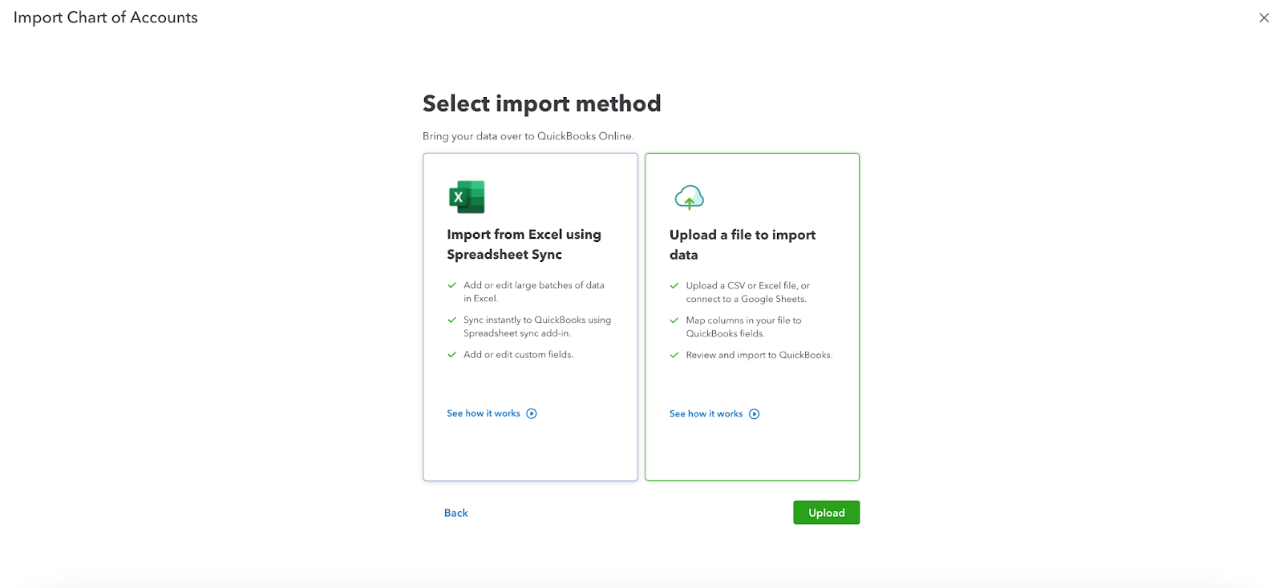Select 'Upload a file to import data' heading

[x=743, y=244]
